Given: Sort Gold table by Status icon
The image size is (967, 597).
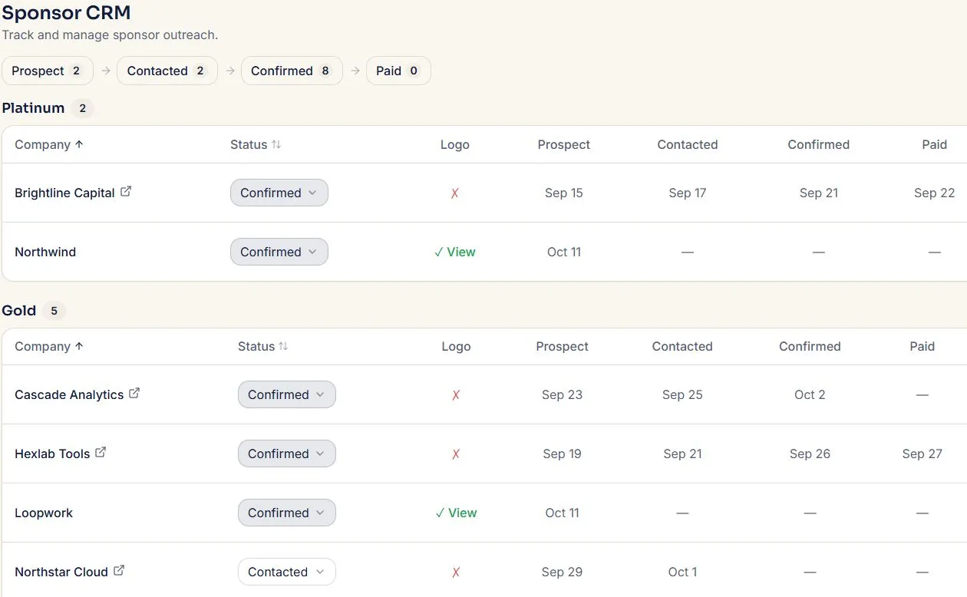Looking at the screenshot, I should pos(283,346).
